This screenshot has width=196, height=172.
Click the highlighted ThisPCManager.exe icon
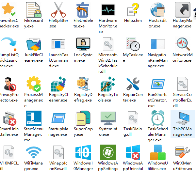(x=182, y=118)
